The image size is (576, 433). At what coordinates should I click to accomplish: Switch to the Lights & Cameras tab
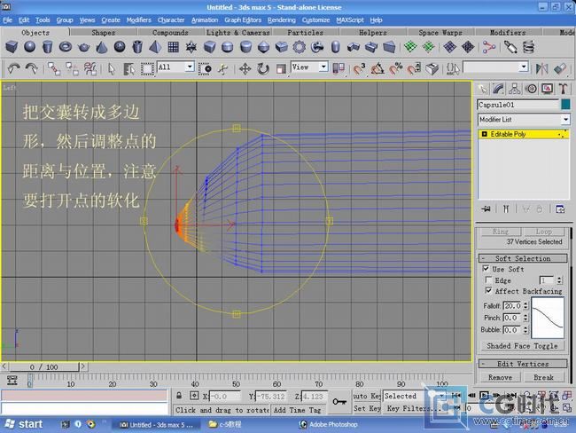pos(238,32)
